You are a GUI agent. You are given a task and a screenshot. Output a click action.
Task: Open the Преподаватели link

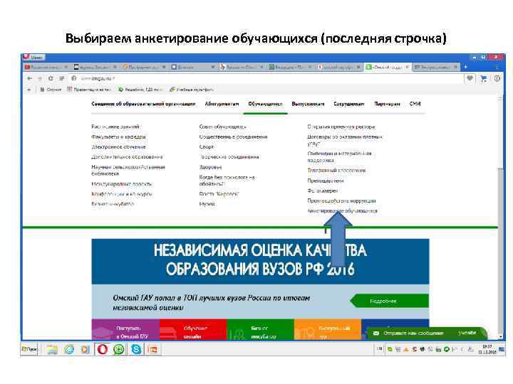(x=326, y=181)
